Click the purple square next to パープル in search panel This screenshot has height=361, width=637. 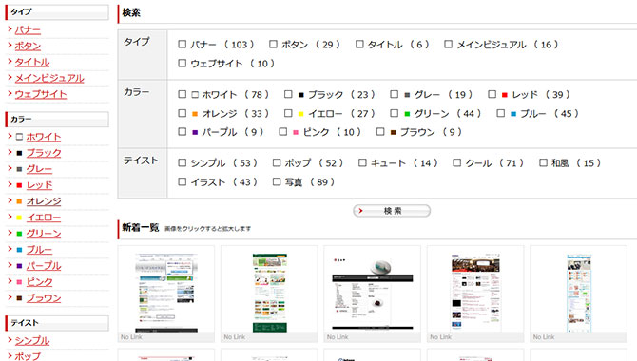[x=195, y=132]
